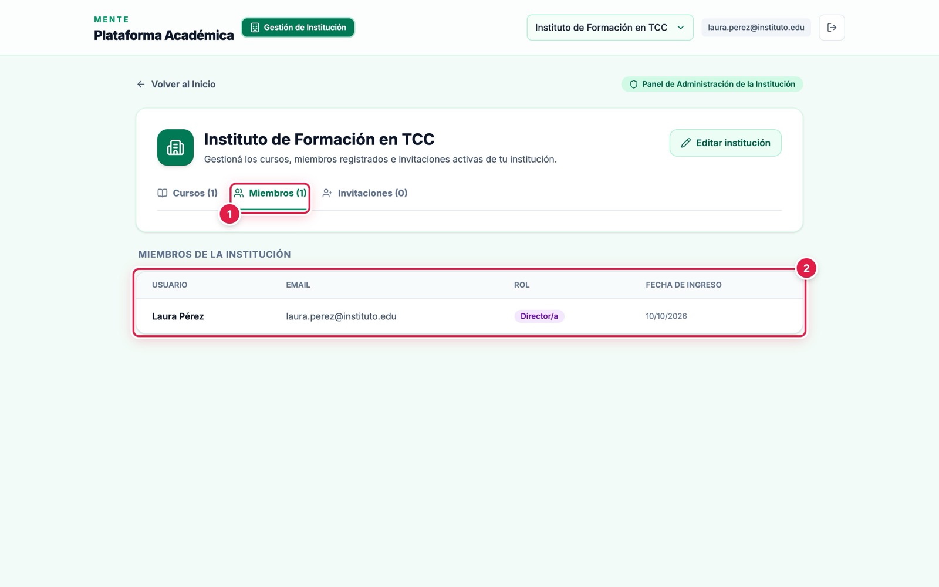Click the Panel de Administración de la Institución badge
939x587 pixels.
pos(712,85)
